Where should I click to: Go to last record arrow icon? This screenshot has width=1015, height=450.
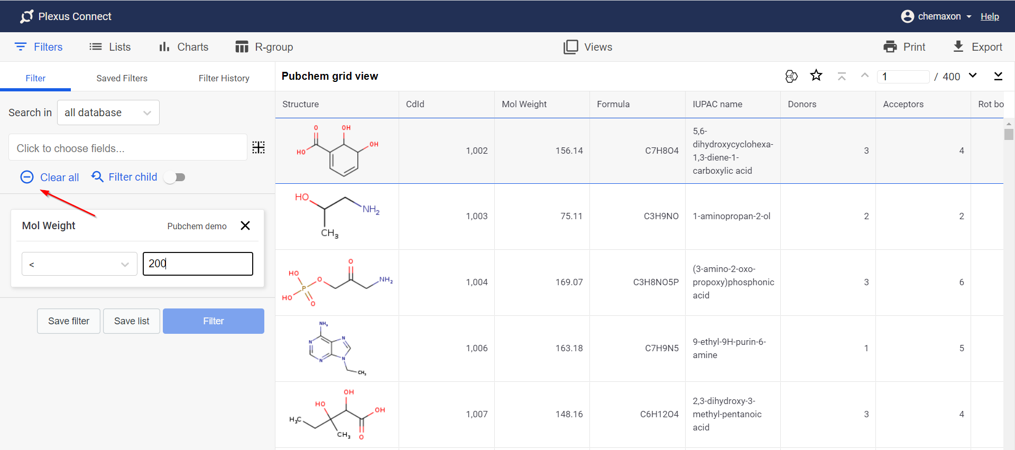998,76
